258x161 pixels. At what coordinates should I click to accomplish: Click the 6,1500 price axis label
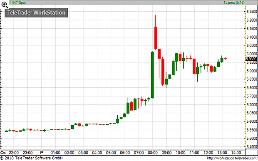click(x=252, y=29)
